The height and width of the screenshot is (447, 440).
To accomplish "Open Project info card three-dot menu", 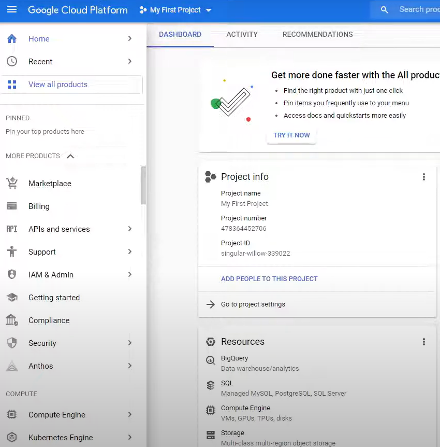I will [423, 177].
